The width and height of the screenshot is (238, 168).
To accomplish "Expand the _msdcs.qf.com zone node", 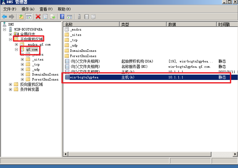I will (x=16, y=44).
